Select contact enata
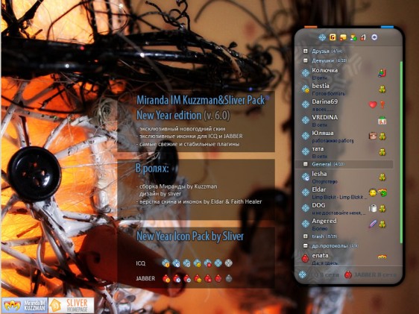This screenshot has height=314, width=419. (344, 258)
